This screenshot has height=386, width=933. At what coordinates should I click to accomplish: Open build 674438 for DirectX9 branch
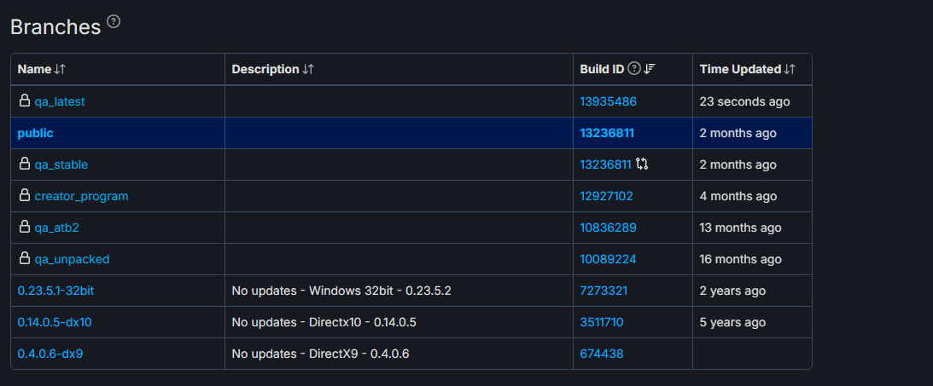tap(601, 354)
